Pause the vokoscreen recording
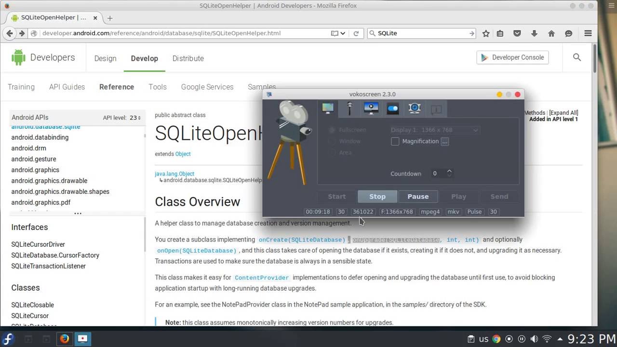617x347 pixels. pyautogui.click(x=418, y=196)
